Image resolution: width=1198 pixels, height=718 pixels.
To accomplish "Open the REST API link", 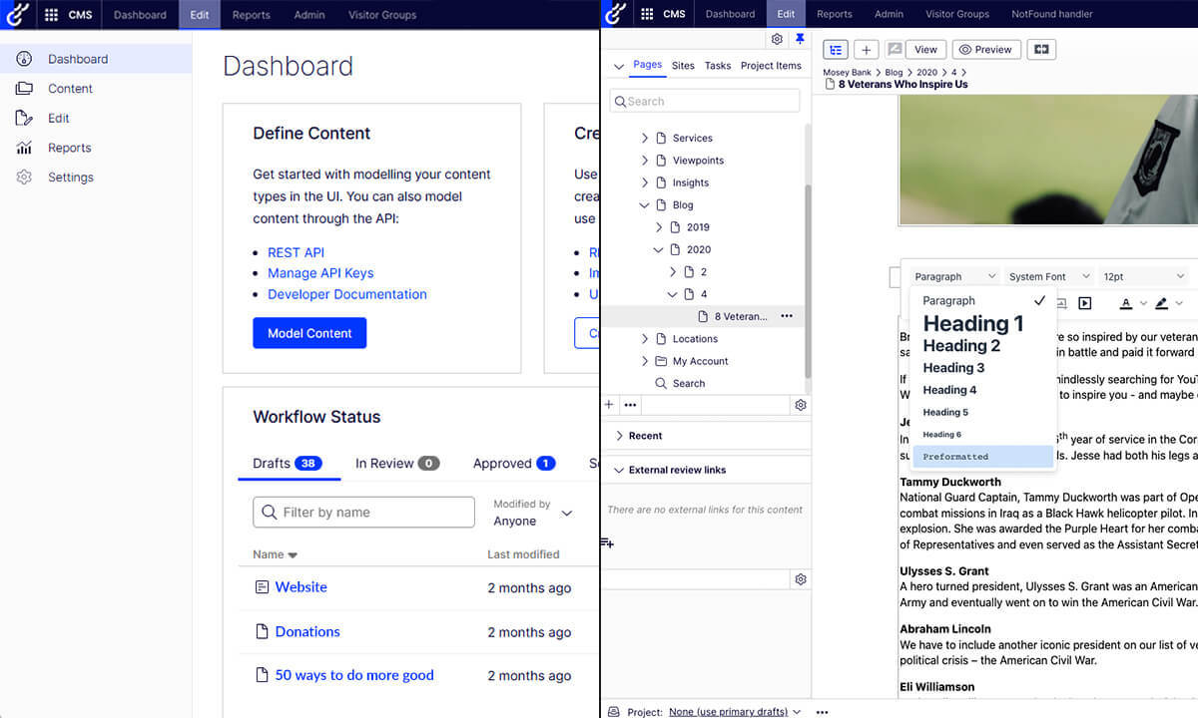I will click(x=296, y=252).
